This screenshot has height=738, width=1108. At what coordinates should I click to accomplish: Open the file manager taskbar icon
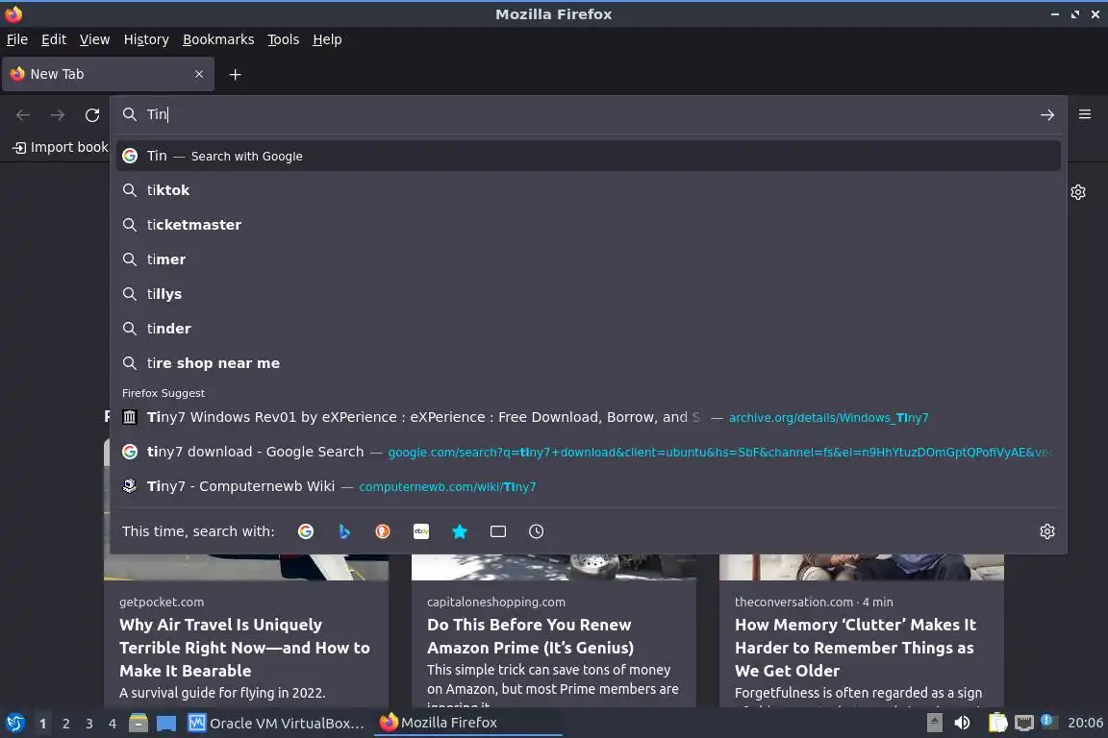tap(138, 723)
